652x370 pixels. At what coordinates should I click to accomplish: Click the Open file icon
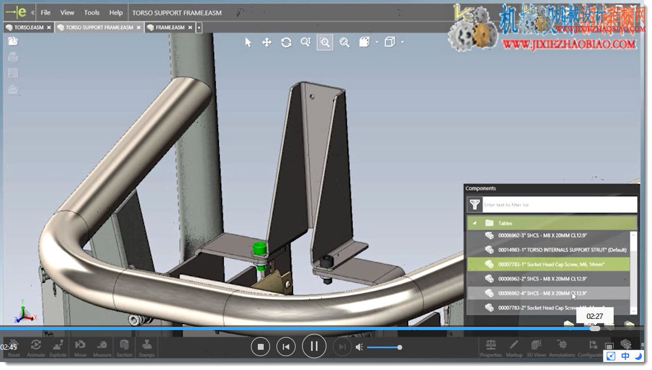[x=13, y=42]
